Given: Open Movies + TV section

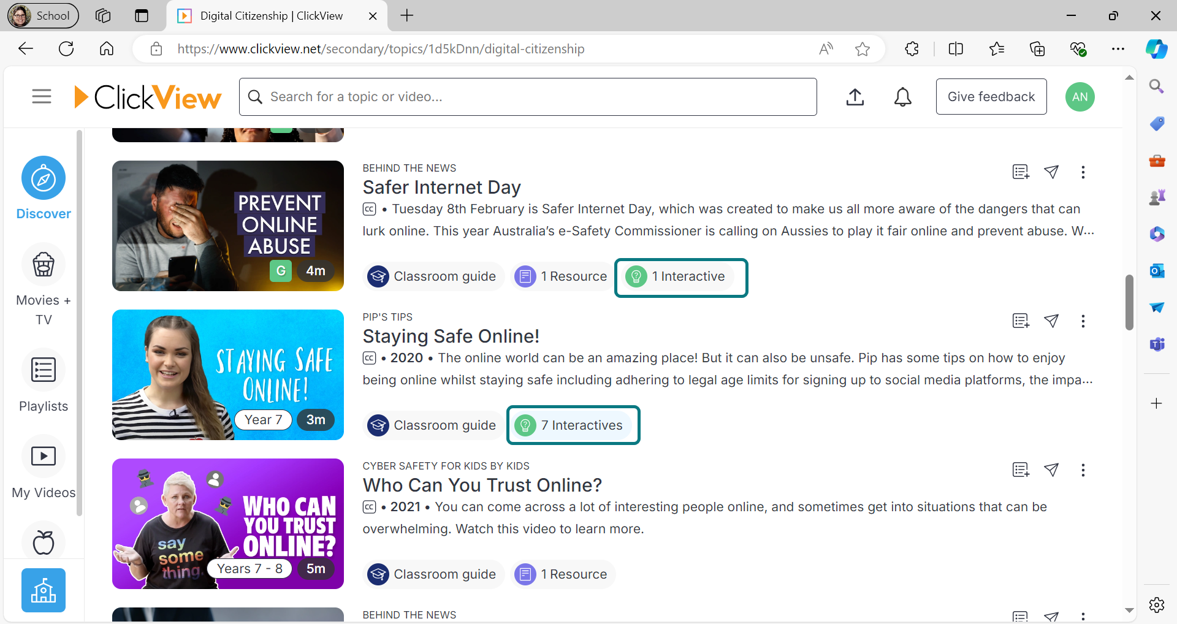Looking at the screenshot, I should point(44,285).
